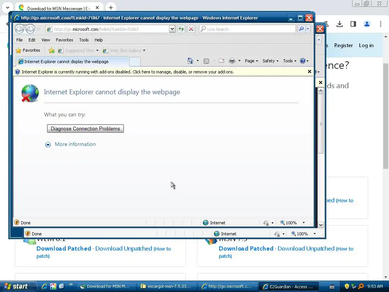Open the Home button dropdown arrow
This screenshot has height=292, width=389.
coord(198,61)
